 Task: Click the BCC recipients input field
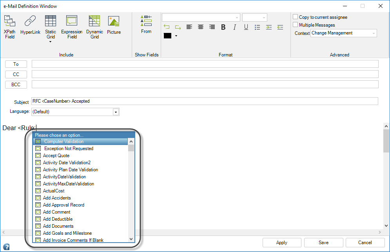click(205, 84)
